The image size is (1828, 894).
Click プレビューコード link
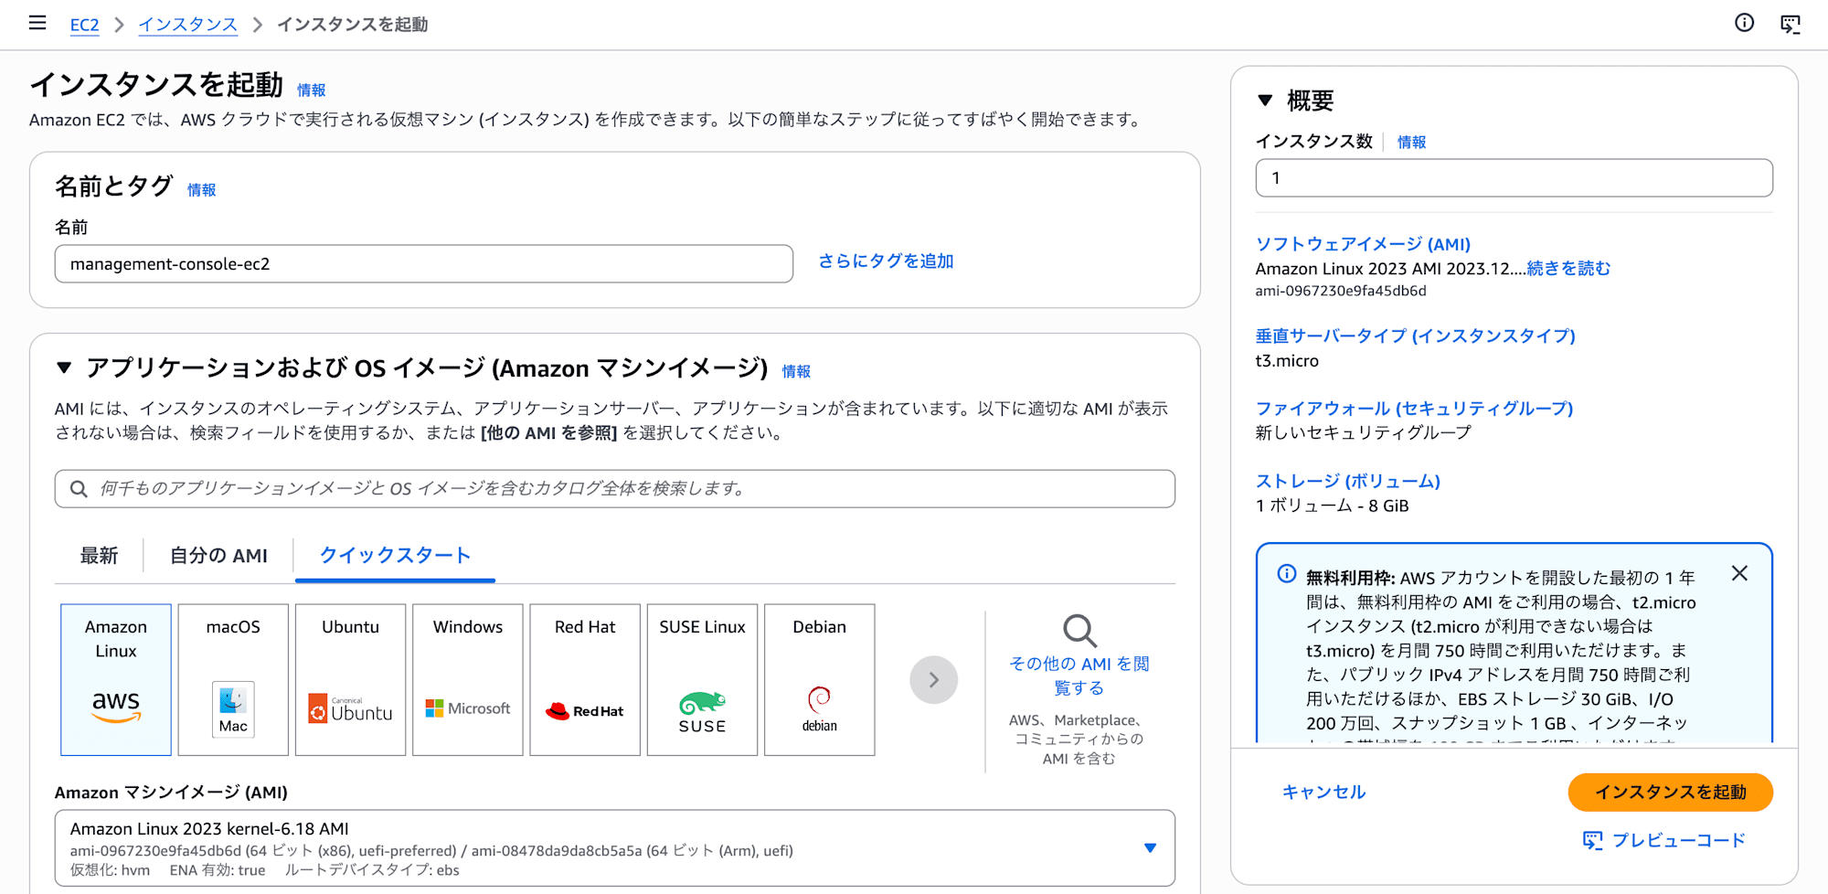(1663, 840)
